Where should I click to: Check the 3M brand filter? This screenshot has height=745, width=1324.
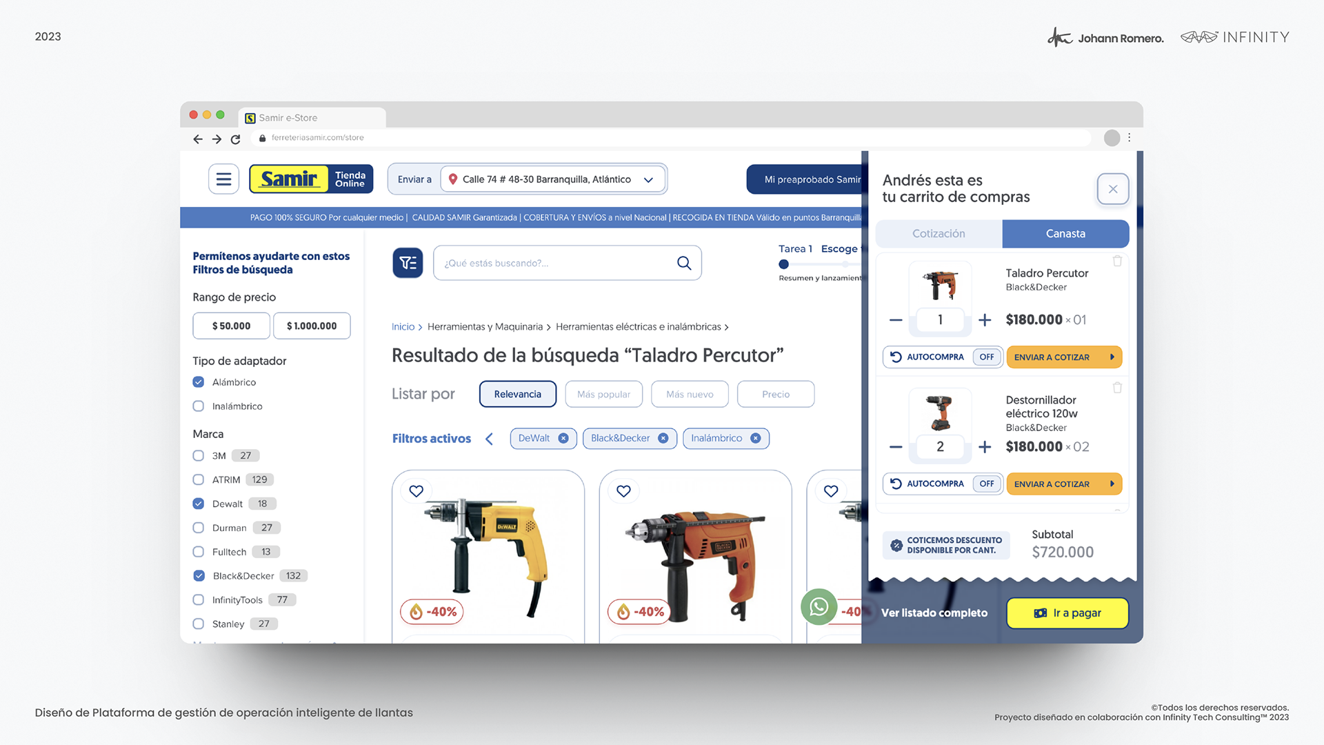[x=199, y=456]
